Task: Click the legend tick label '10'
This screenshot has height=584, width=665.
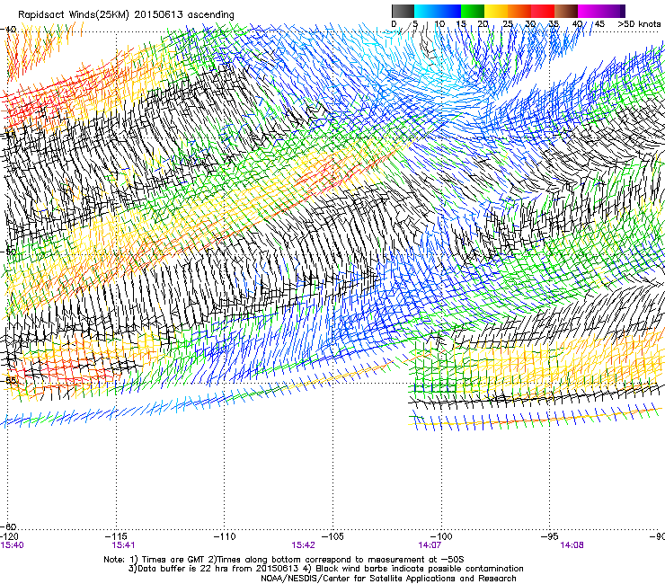Action: click(439, 24)
